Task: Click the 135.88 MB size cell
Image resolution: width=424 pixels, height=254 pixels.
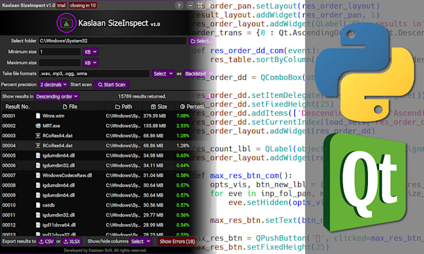Action: point(155,126)
